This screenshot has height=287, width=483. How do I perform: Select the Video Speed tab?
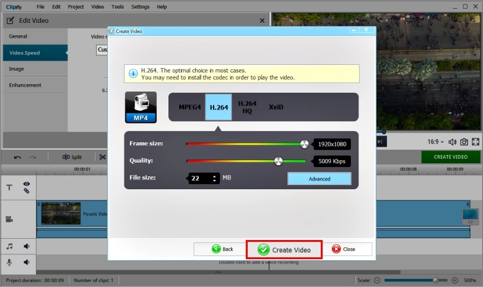pyautogui.click(x=35, y=53)
